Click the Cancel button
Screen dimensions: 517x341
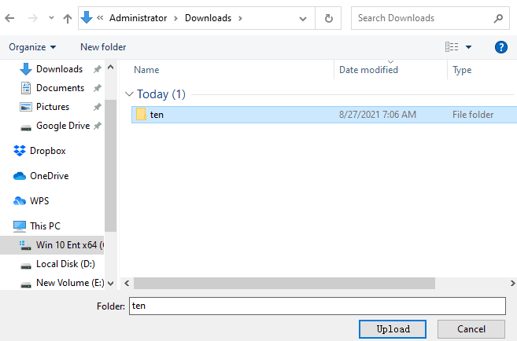[x=471, y=328]
